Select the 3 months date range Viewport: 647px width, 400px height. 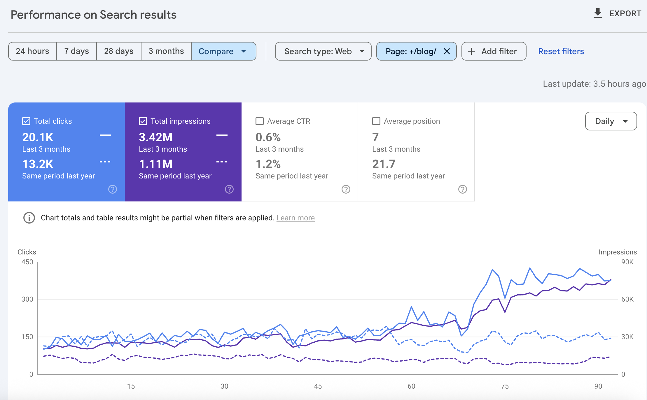tap(166, 51)
